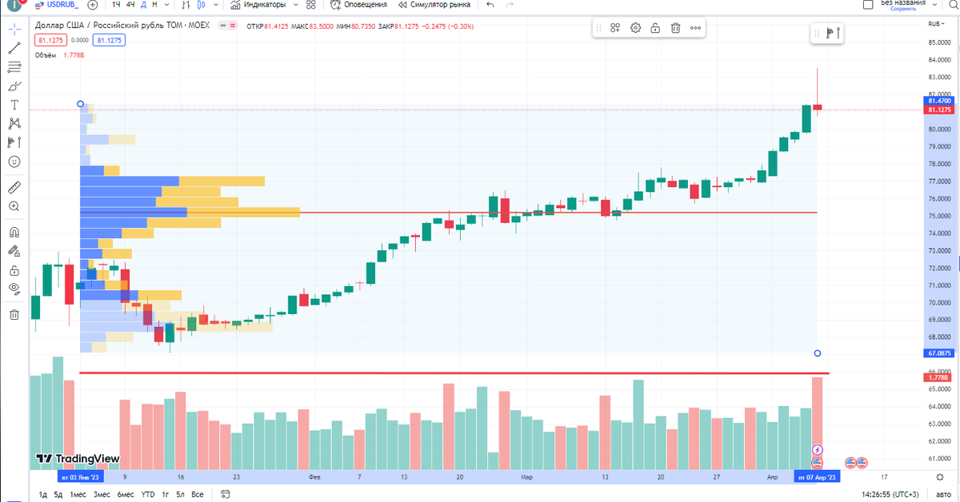This screenshot has height=502, width=960.
Task: Switch to the daily Д timeframe
Action: (x=143, y=5)
